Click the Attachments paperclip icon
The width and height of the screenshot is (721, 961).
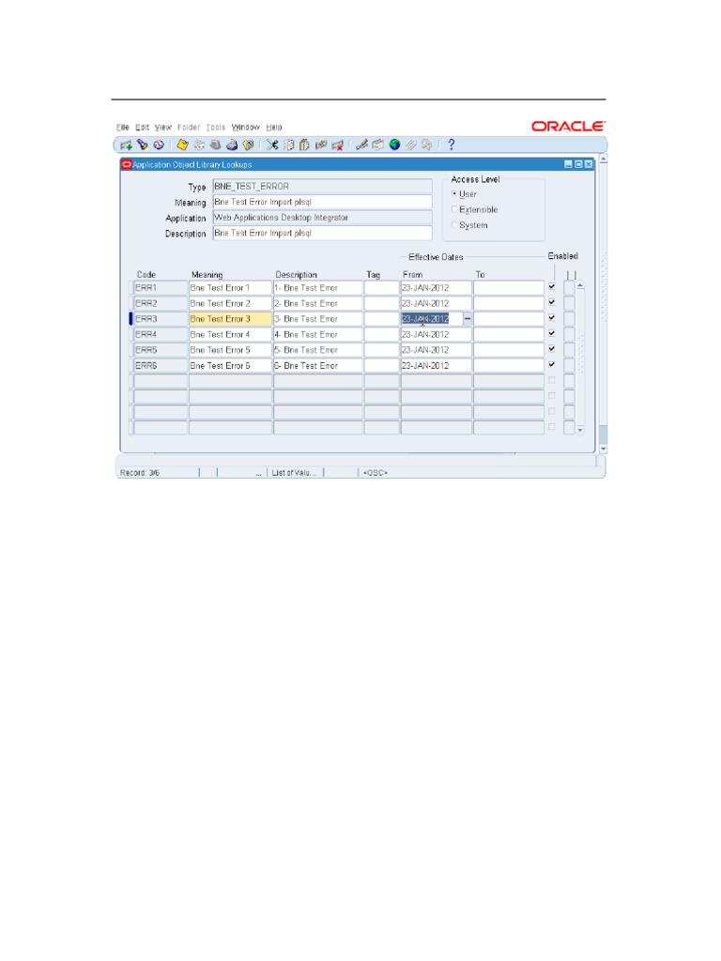coord(411,145)
